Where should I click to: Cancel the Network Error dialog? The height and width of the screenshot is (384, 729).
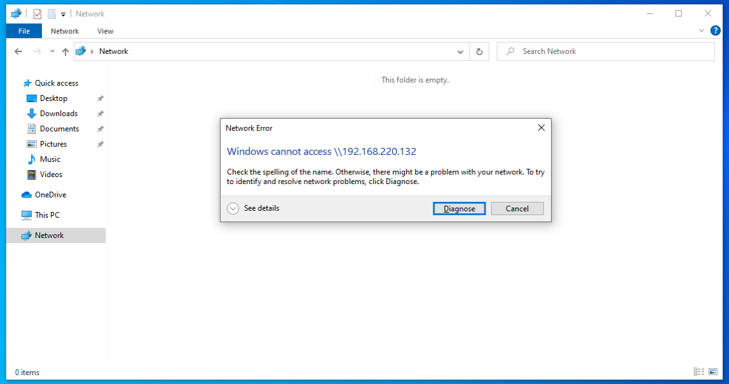(x=517, y=208)
